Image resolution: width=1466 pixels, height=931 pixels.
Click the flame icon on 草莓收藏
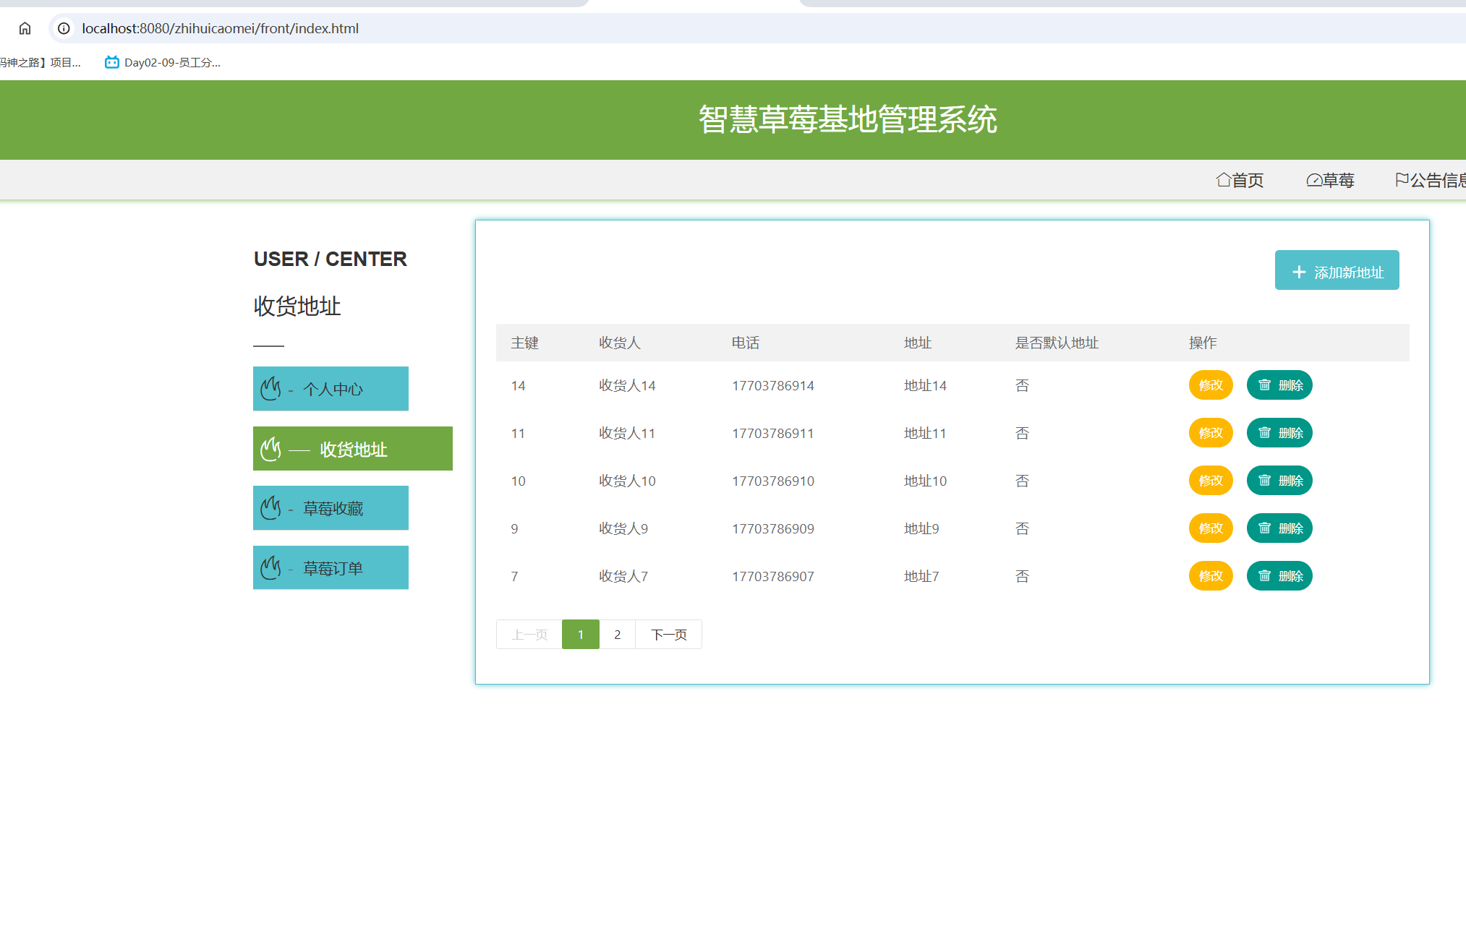tap(270, 507)
